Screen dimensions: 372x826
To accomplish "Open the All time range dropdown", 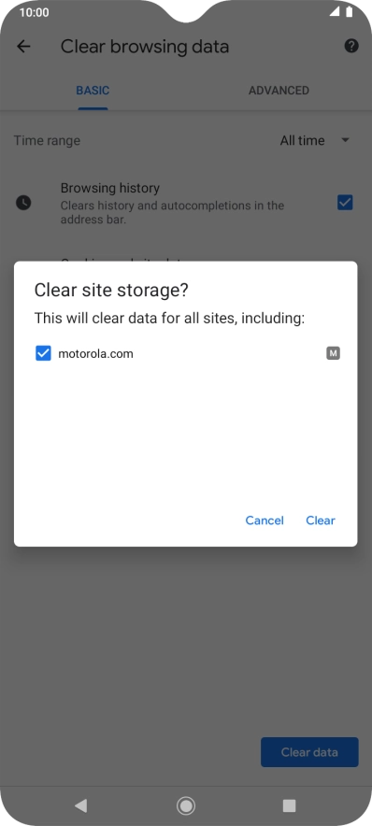I will pyautogui.click(x=315, y=141).
